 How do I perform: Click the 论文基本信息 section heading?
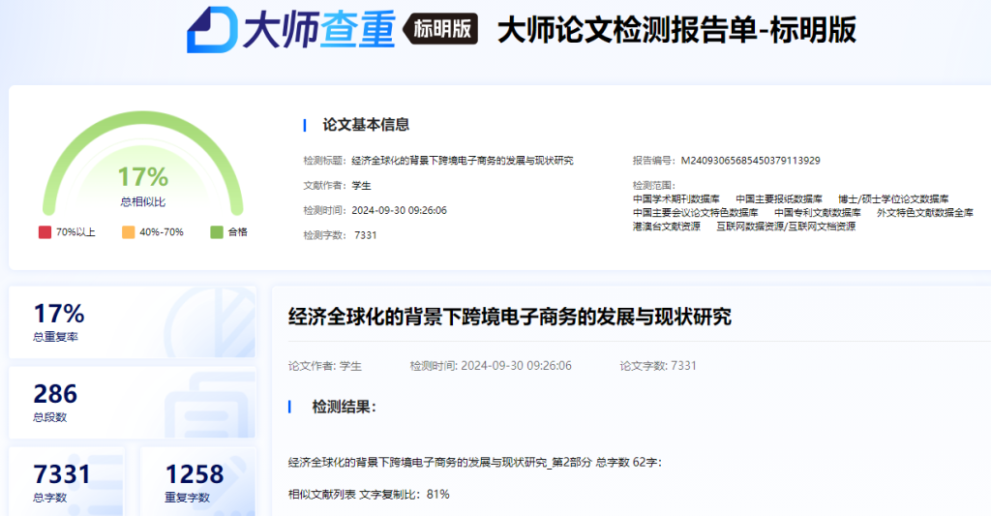point(366,125)
